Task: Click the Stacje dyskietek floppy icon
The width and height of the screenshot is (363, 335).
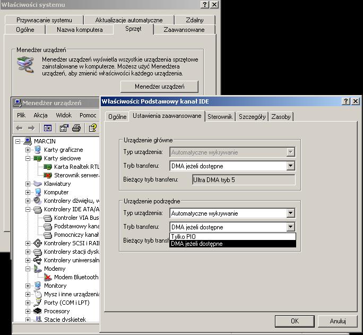Action: [38, 320]
